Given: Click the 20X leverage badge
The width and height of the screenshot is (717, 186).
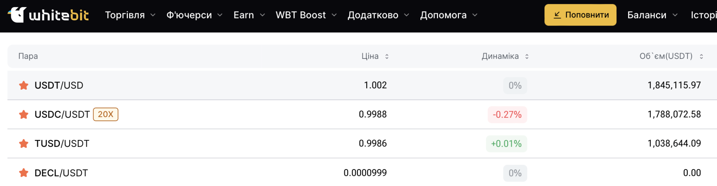Looking at the screenshot, I should [x=105, y=115].
